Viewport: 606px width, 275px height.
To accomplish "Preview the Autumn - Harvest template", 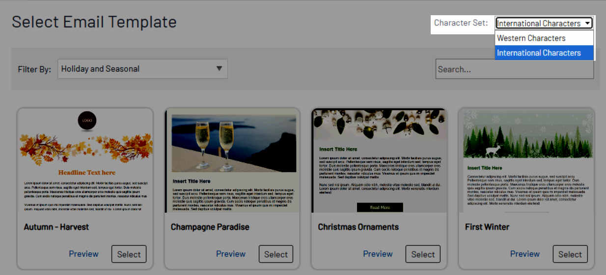I will click(83, 254).
